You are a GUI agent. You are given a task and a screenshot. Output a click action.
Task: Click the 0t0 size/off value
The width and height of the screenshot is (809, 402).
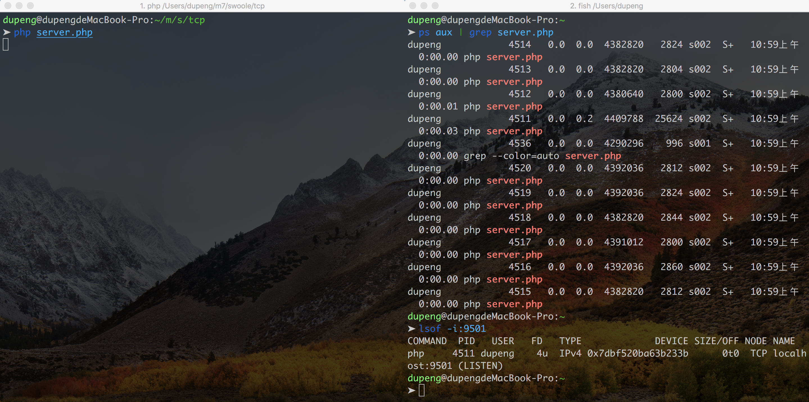click(x=731, y=353)
